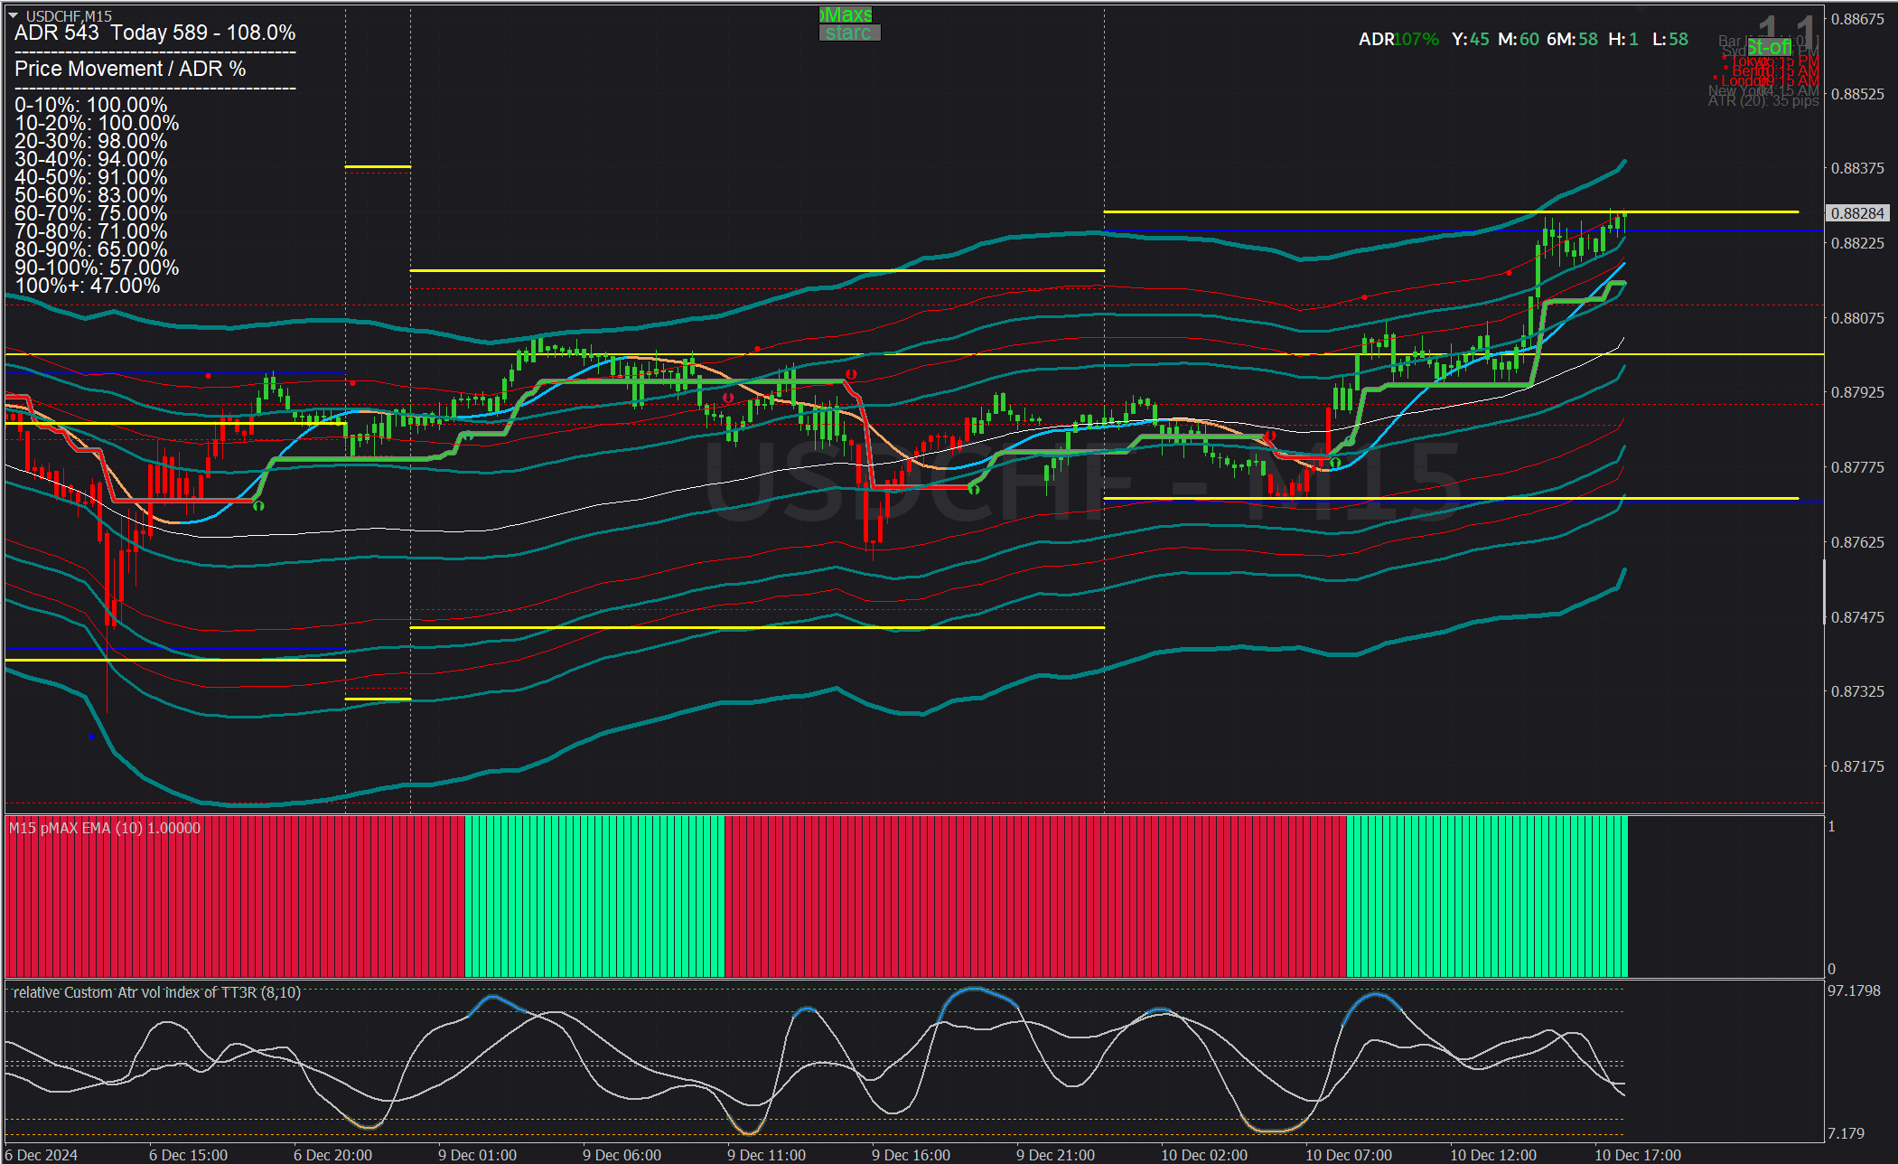Click the red sell marker below 9 Dec 11:00 candles

coord(728,398)
